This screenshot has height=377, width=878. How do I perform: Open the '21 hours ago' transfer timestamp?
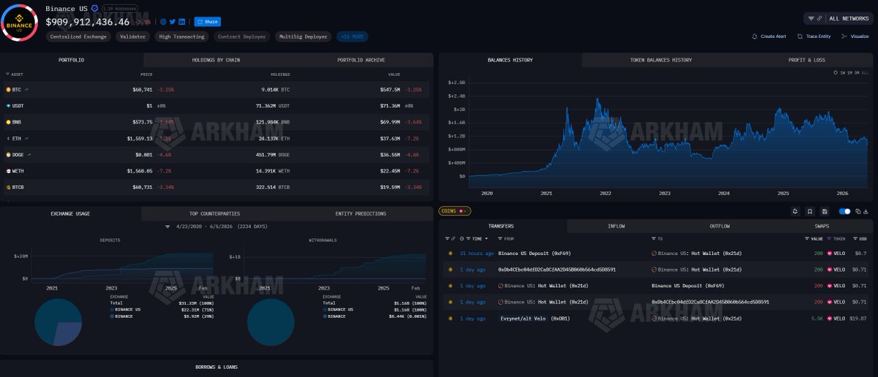coord(477,253)
